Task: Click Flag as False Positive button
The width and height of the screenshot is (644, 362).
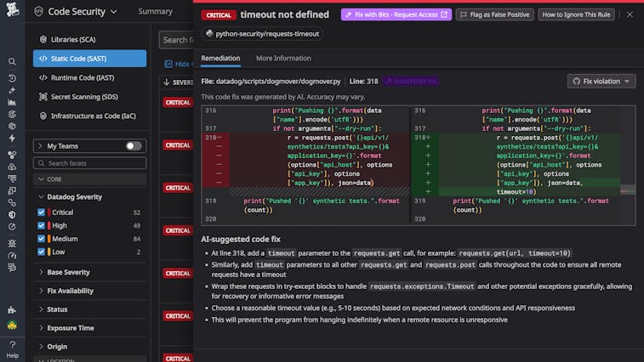Action: [x=494, y=14]
